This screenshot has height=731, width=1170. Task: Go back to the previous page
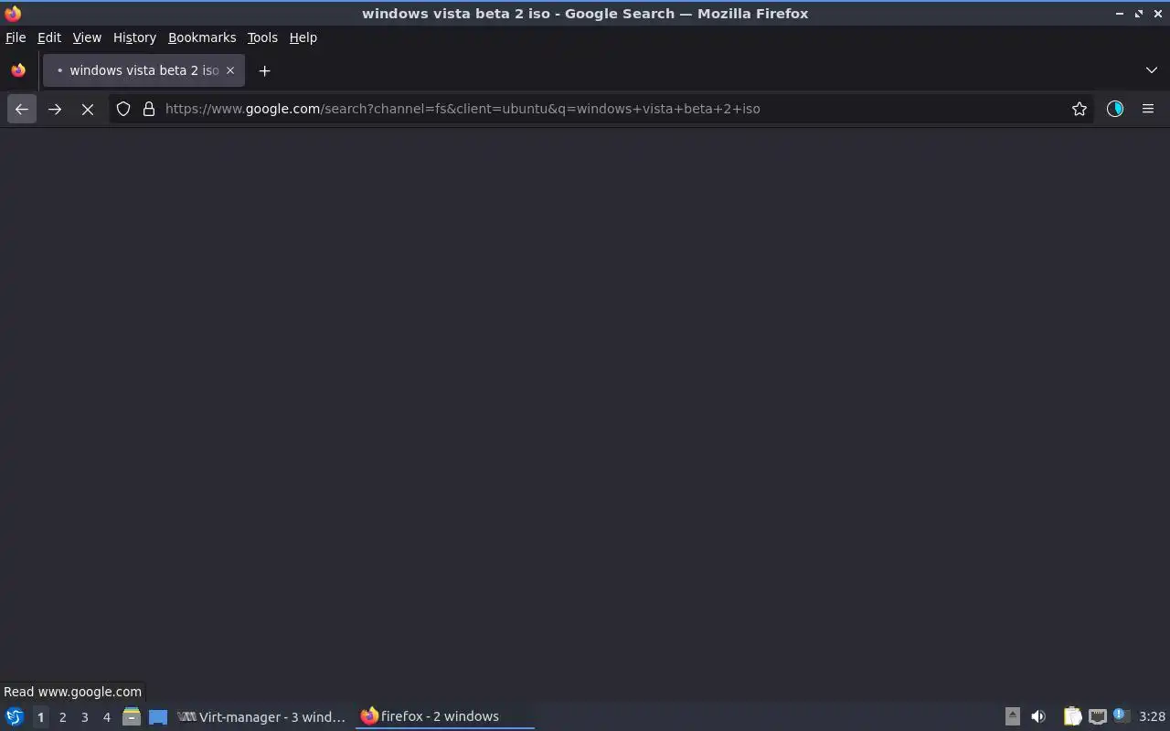pos(22,109)
